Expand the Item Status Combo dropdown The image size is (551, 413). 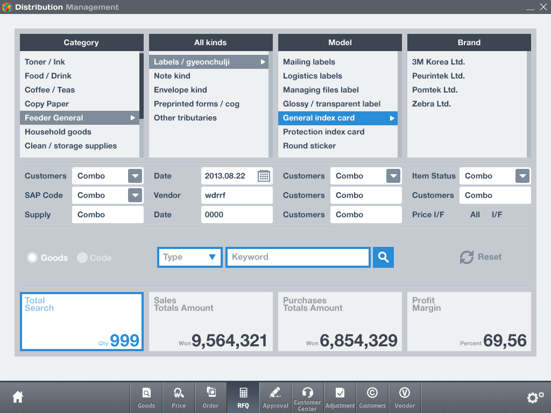click(x=521, y=175)
